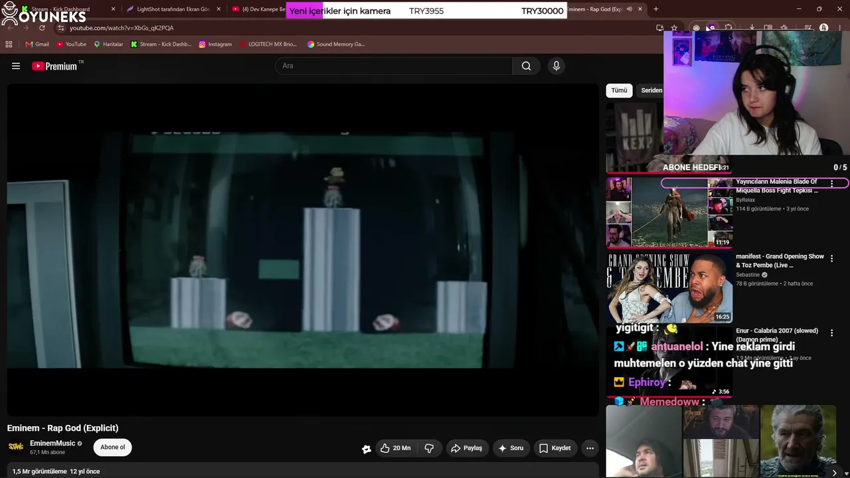Close the Stream - Kick Dashboard tab
The image size is (850, 478).
pos(113,9)
